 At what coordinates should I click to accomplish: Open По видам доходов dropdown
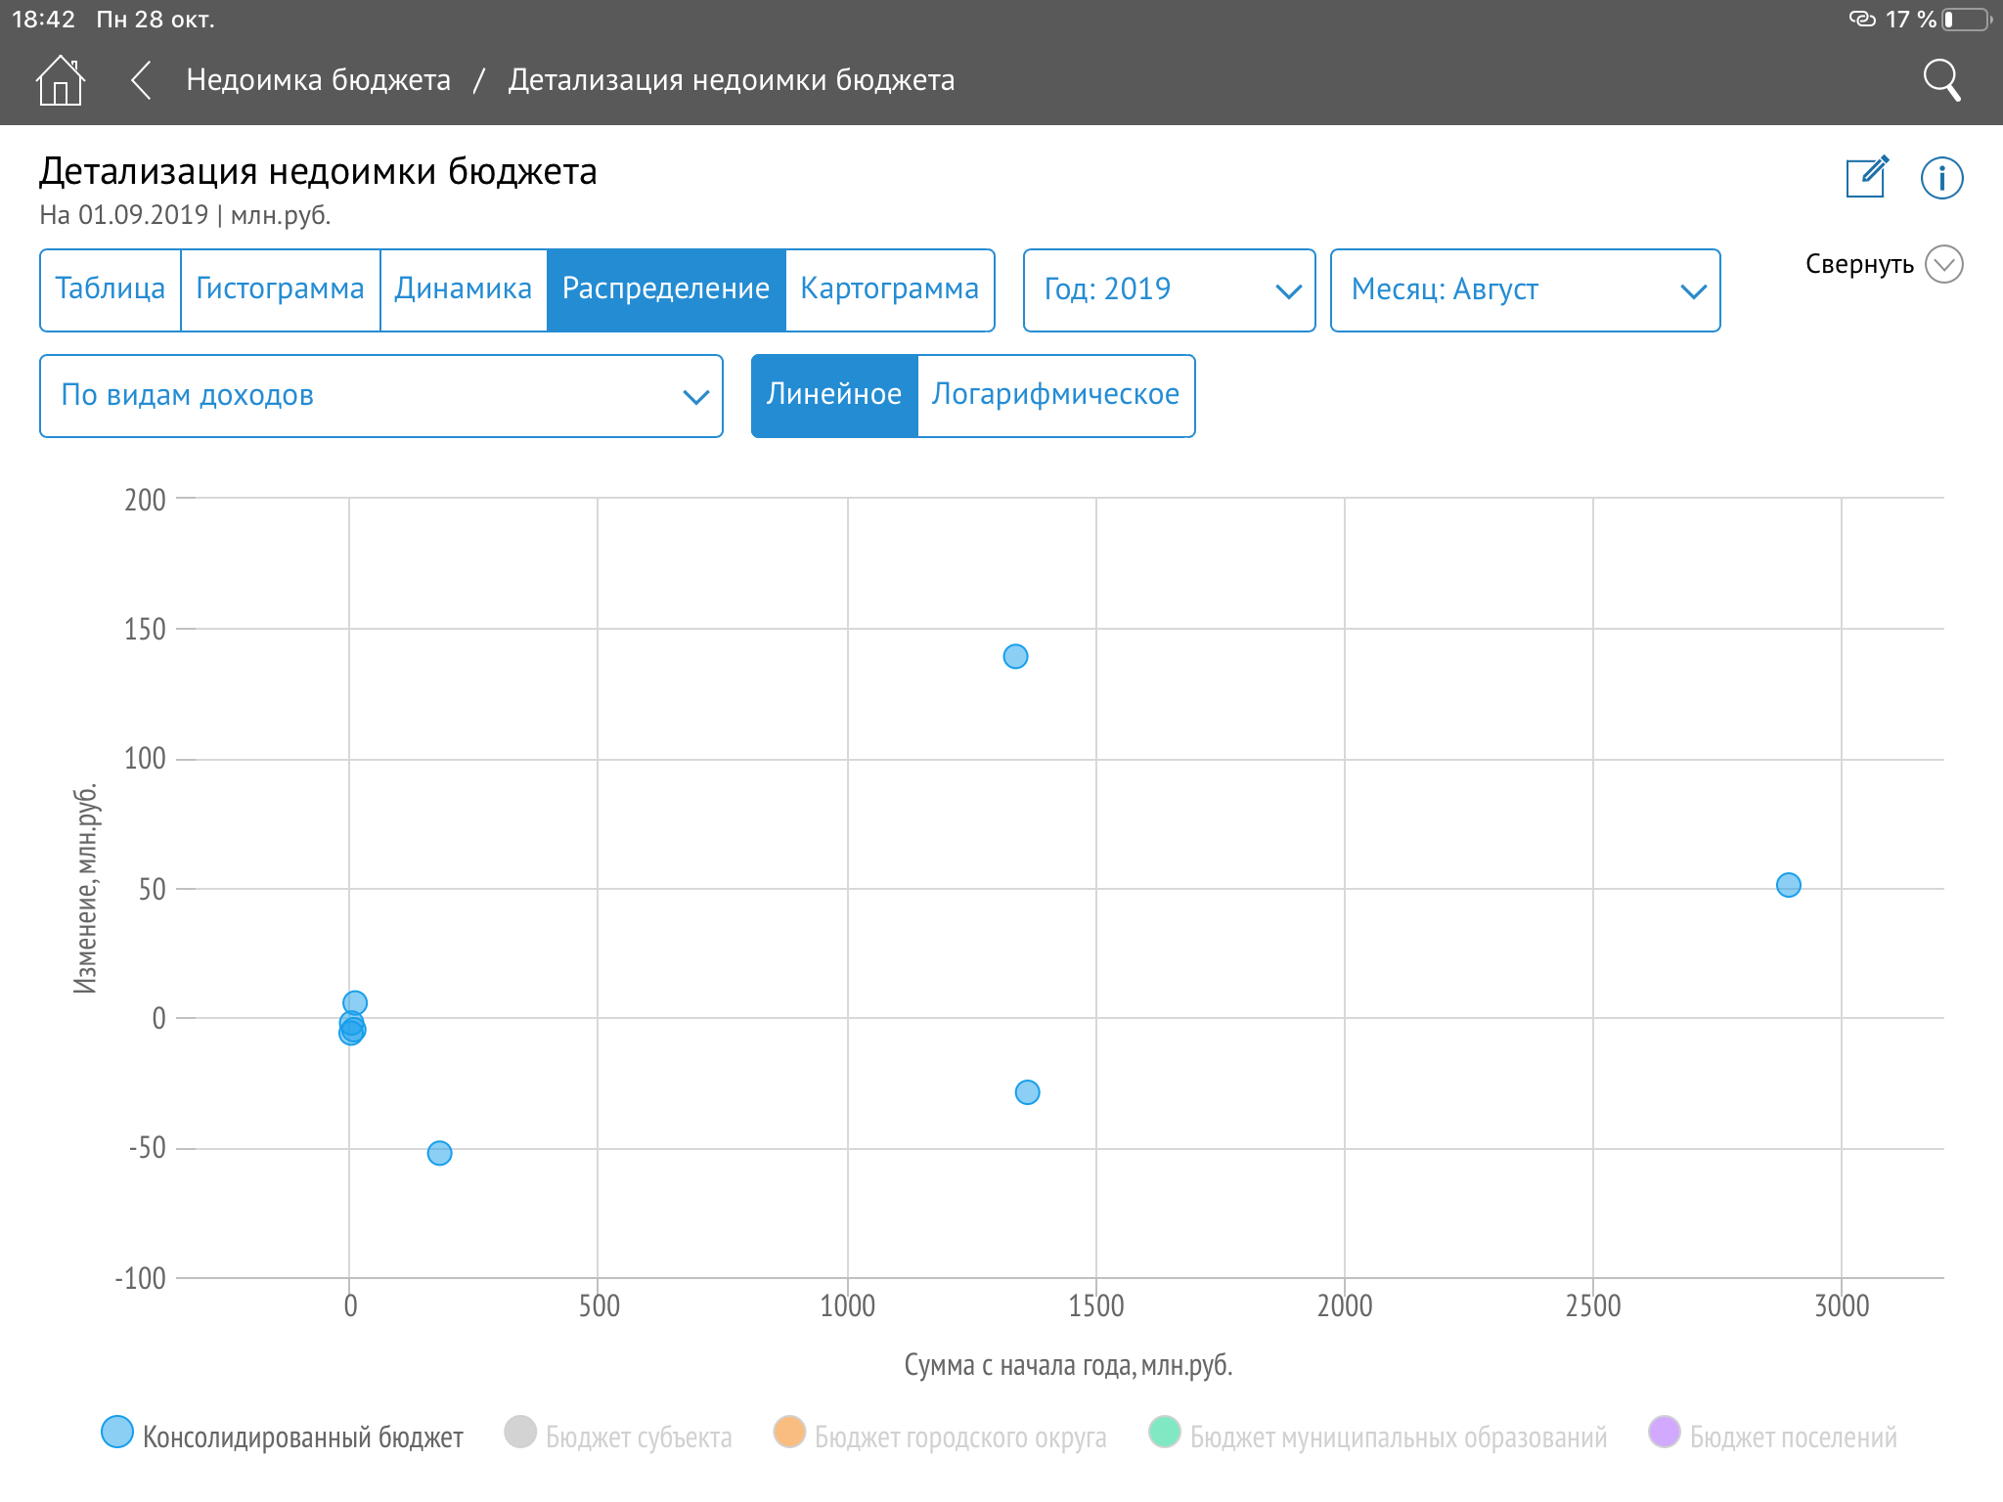(x=381, y=396)
